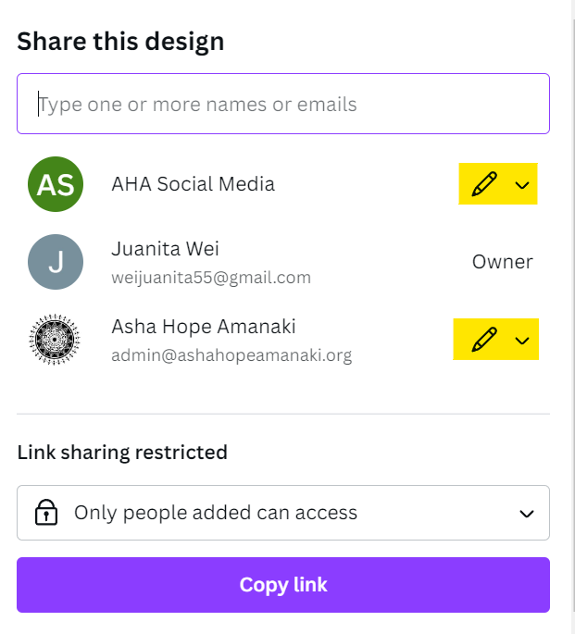This screenshot has width=575, height=634.
Task: Click the 'Link sharing restricted' heading
Action: (x=122, y=453)
